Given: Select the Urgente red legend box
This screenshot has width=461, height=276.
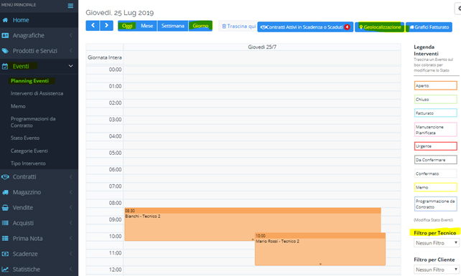Looking at the screenshot, I should [x=435, y=146].
